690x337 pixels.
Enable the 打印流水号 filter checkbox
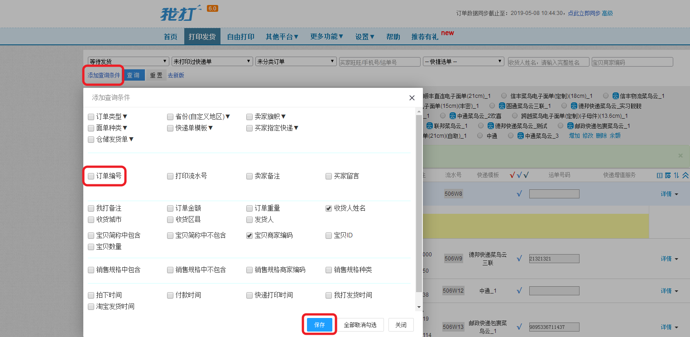point(170,176)
